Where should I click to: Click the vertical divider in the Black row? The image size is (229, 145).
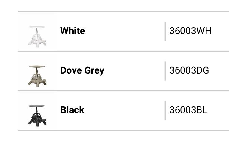165,110
